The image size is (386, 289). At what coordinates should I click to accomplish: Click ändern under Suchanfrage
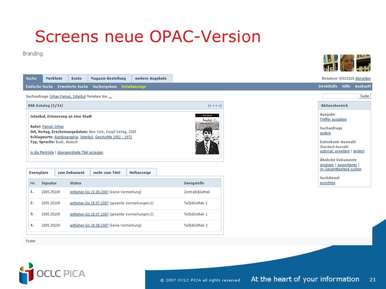pyautogui.click(x=325, y=133)
